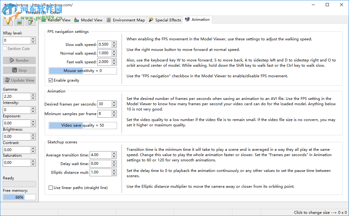This screenshot has width=349, height=216.
Task: Toggle the Section Cuts checkbox
Action: [x=16, y=48]
